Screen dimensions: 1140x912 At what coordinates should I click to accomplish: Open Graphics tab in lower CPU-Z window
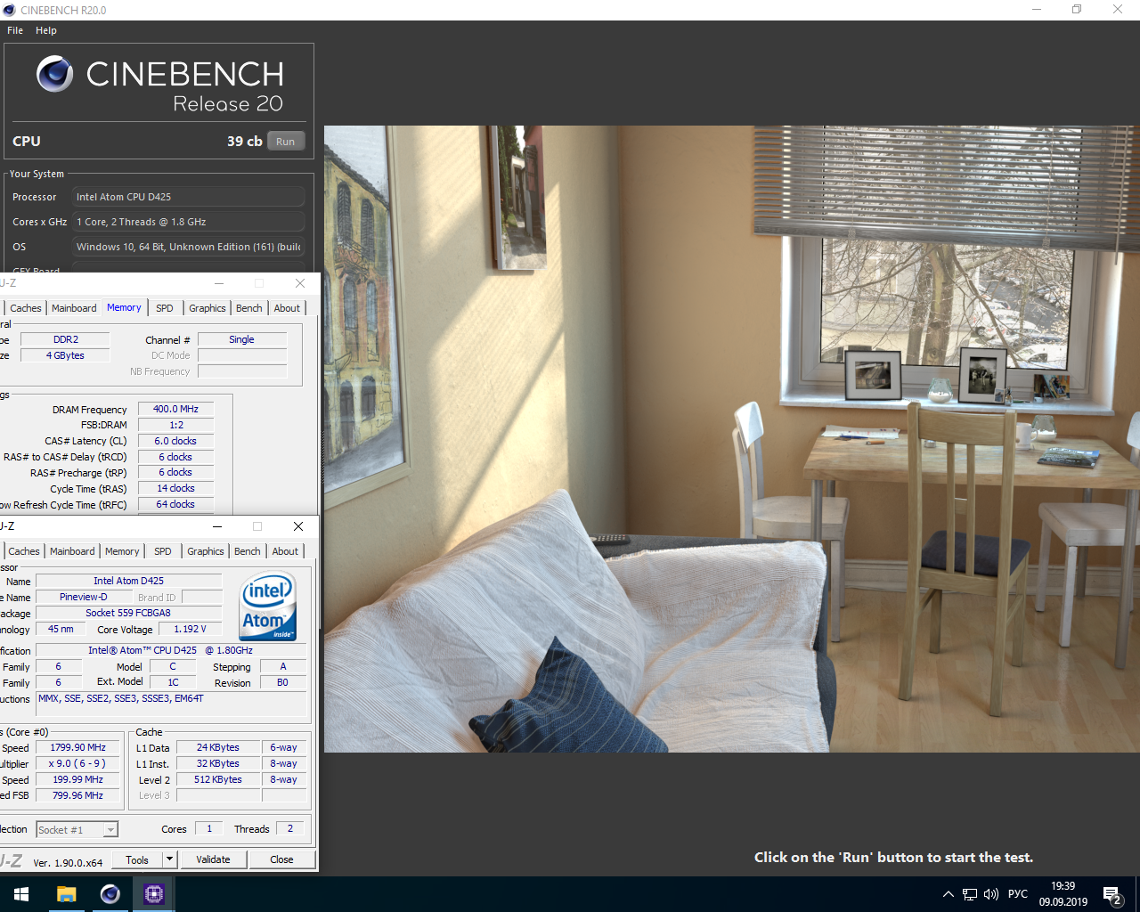click(206, 551)
